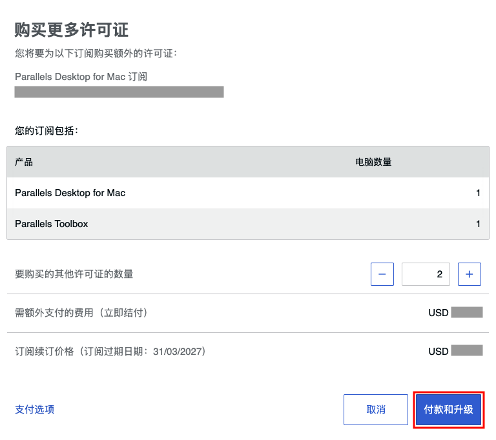Viewport: 496px width, 440px height.
Task: Click the redacted gray license key bar
Action: click(x=119, y=92)
